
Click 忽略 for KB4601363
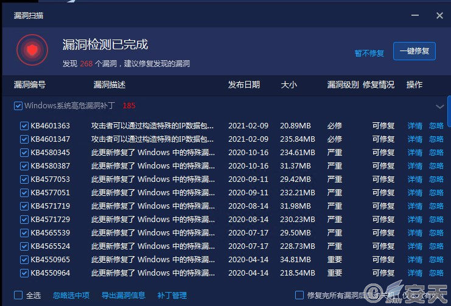pyautogui.click(x=436, y=126)
